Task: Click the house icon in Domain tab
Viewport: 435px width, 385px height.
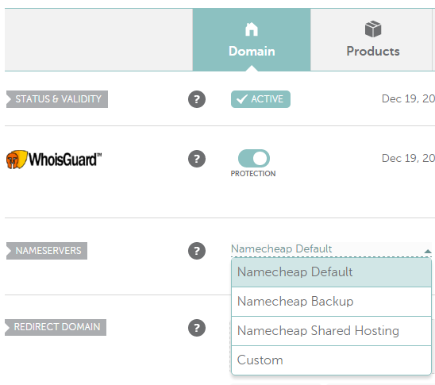Action: point(252,29)
